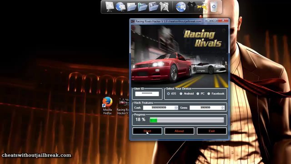Image resolution: width=291 pixels, height=164 pixels.
Task: Click the yellow star wand icon in dock
Action: (202, 7)
